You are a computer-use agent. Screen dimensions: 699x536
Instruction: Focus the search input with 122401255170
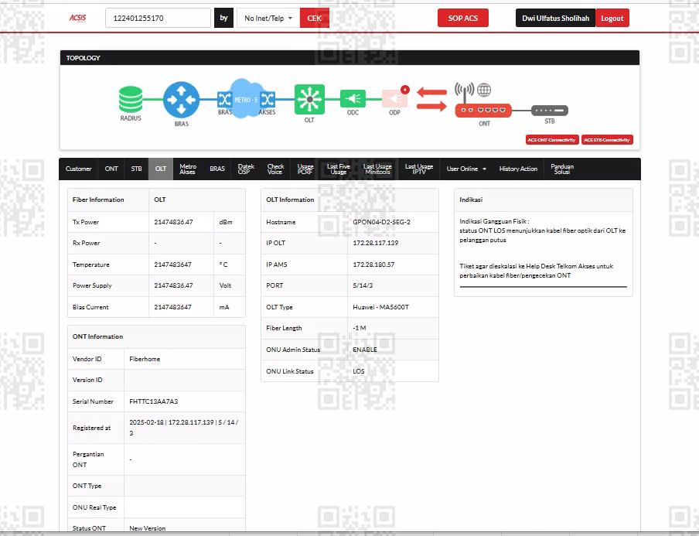point(158,19)
